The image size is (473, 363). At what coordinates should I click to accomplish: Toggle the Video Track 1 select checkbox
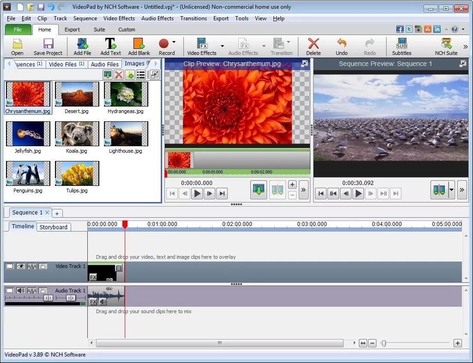[x=10, y=266]
